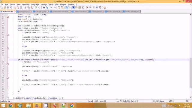The width and height of the screenshot is (192, 108).
Task: Toggle synchronize vertical scrolling icon
Action: (x=59, y=7)
